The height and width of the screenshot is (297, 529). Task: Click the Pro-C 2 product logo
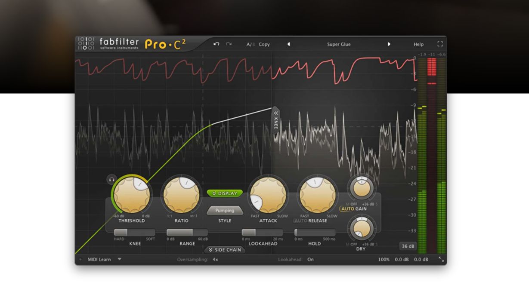[x=165, y=44]
